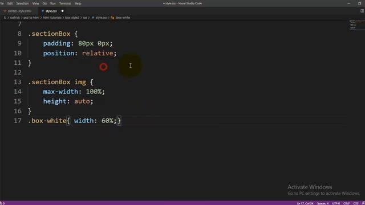Open the style.css breadcrumb item
365x205 pixels.
[x=101, y=18]
